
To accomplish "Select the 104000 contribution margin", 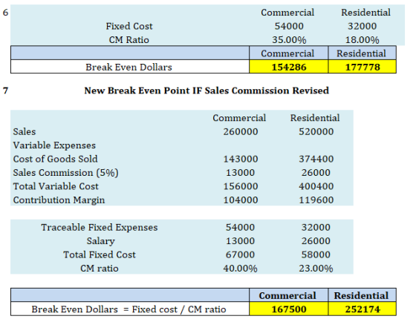I will [241, 200].
